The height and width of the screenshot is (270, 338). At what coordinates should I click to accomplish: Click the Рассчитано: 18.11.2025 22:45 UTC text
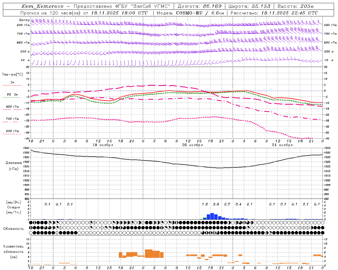274,13
